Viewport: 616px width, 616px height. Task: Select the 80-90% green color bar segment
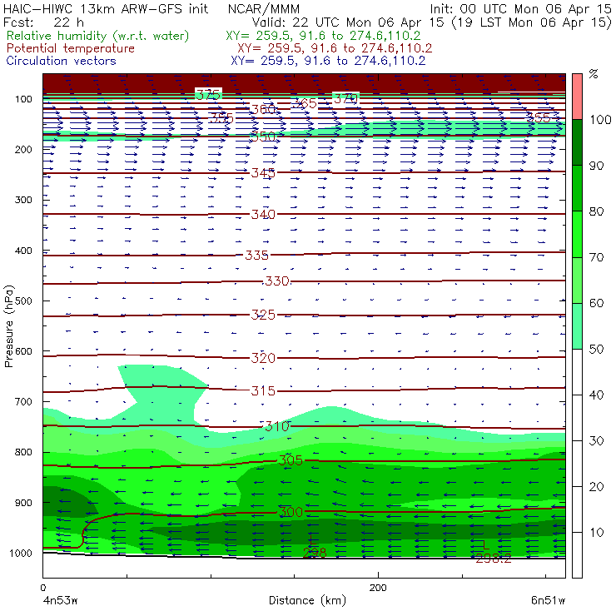pos(577,188)
